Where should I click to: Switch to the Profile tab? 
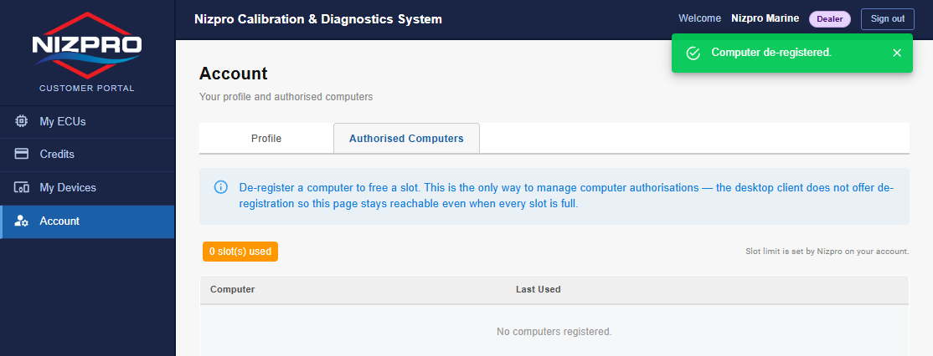(x=266, y=138)
